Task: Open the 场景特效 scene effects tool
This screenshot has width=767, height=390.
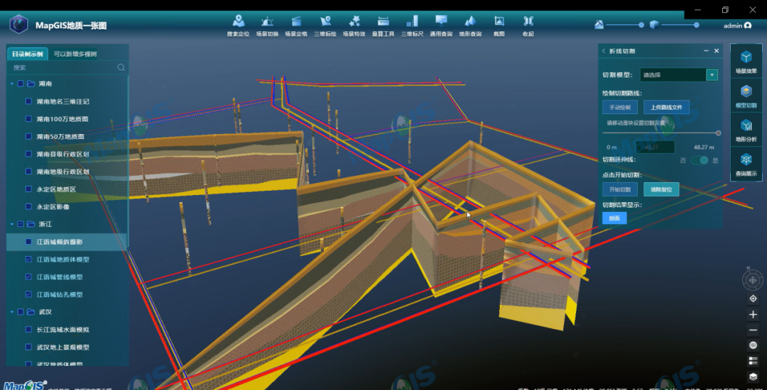Action: tap(354, 26)
